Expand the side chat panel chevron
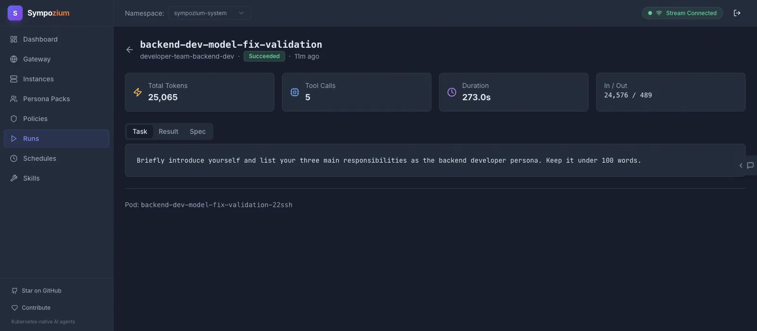 pyautogui.click(x=741, y=165)
